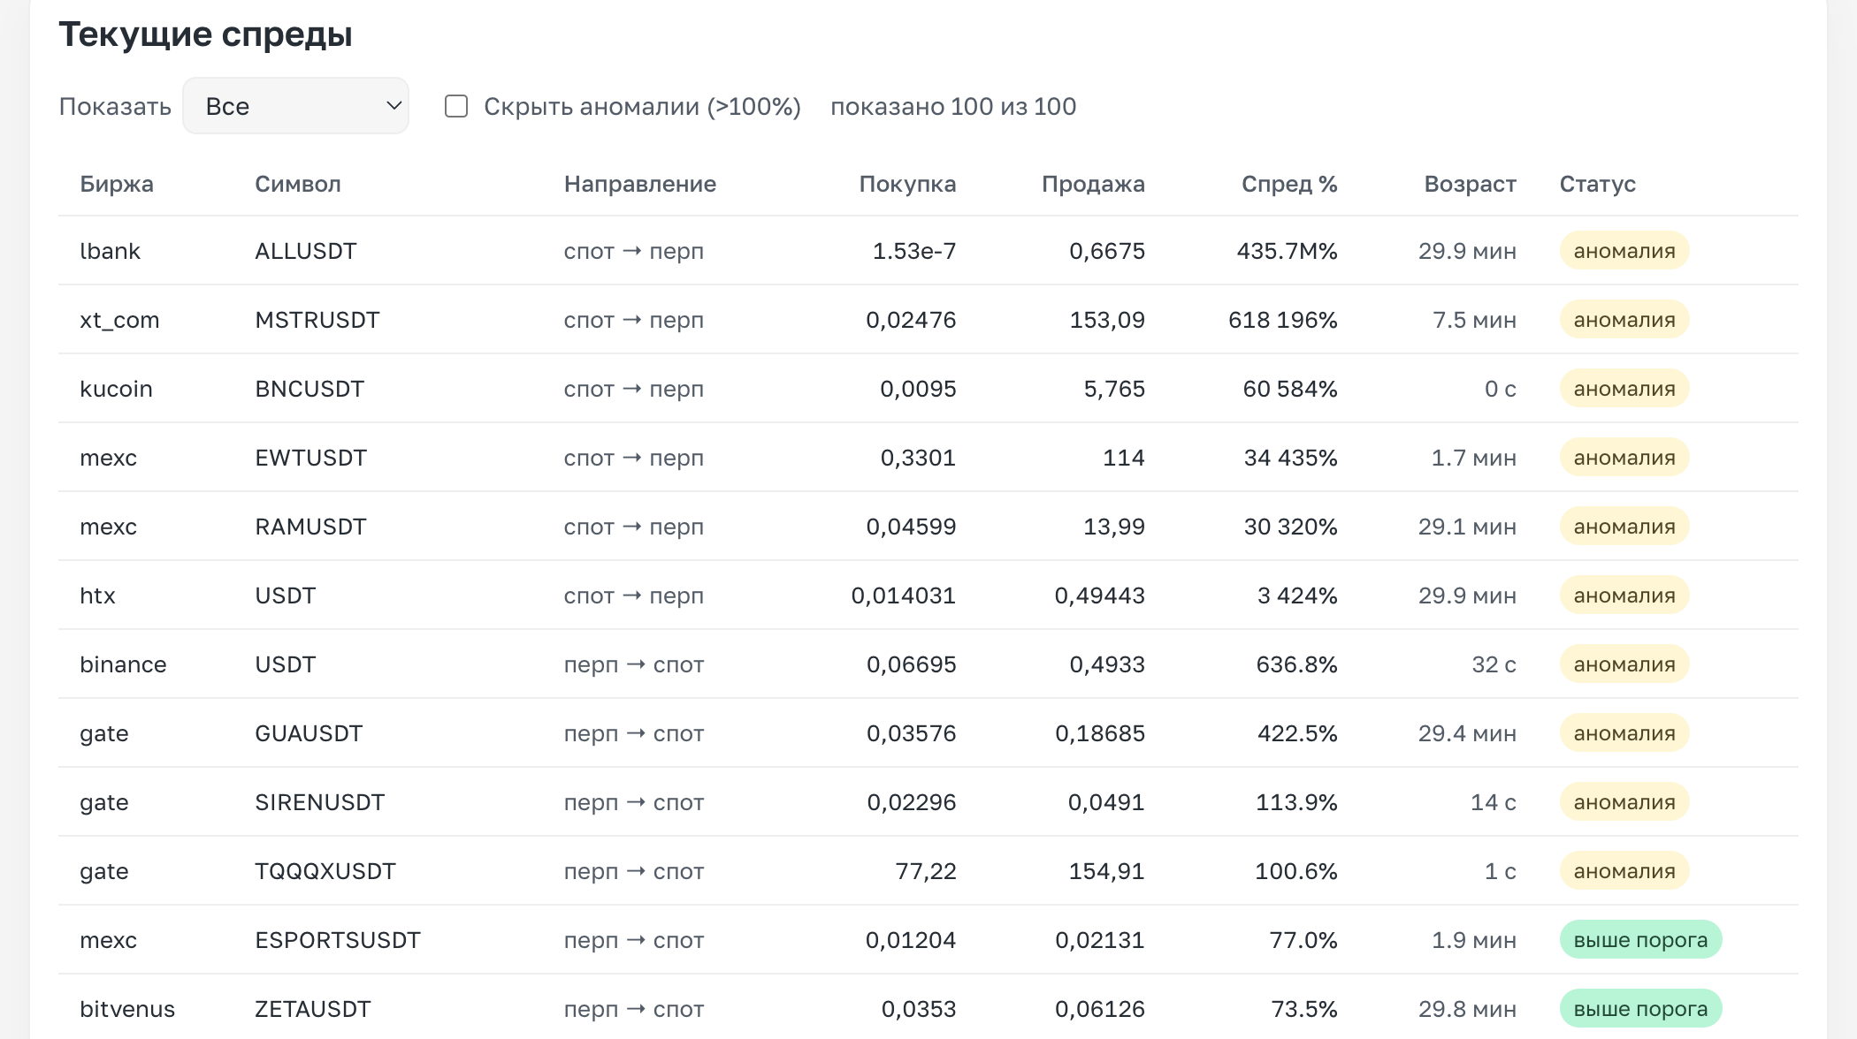Click the Спред % column header
The height and width of the screenshot is (1039, 1857).
(1289, 184)
